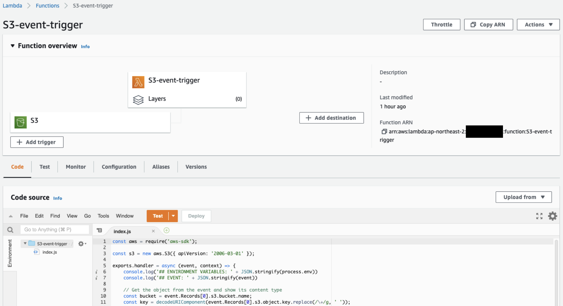Navigate to Functions via the breadcrumb link

coord(47,6)
